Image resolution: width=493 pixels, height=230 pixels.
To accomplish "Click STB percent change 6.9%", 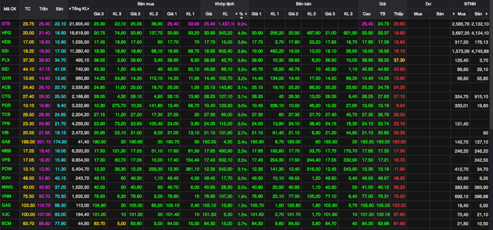I will [243, 24].
